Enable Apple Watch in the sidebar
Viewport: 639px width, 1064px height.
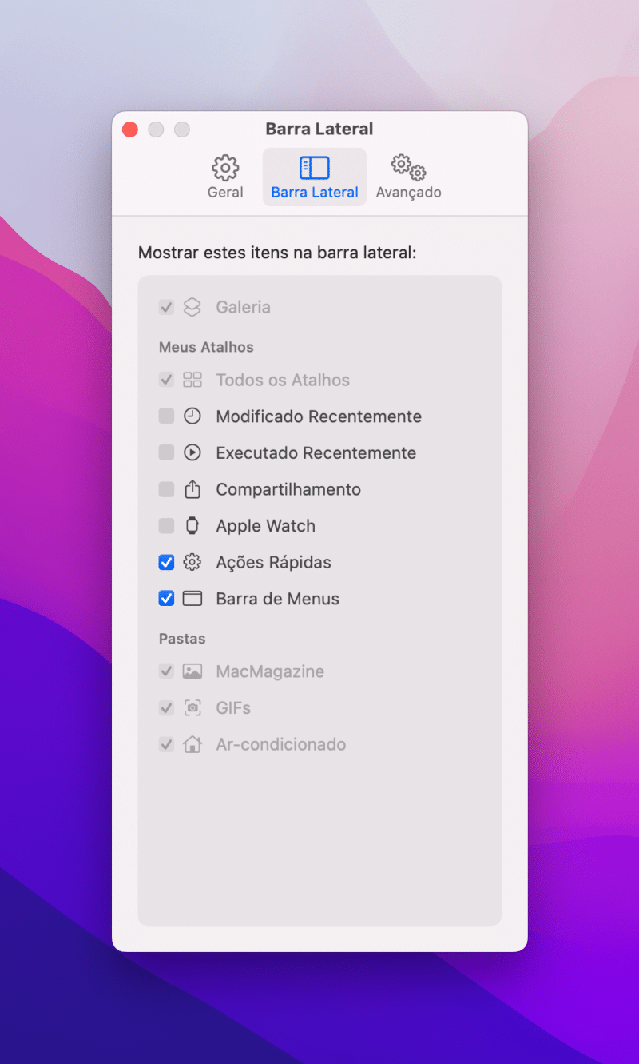[x=165, y=525]
